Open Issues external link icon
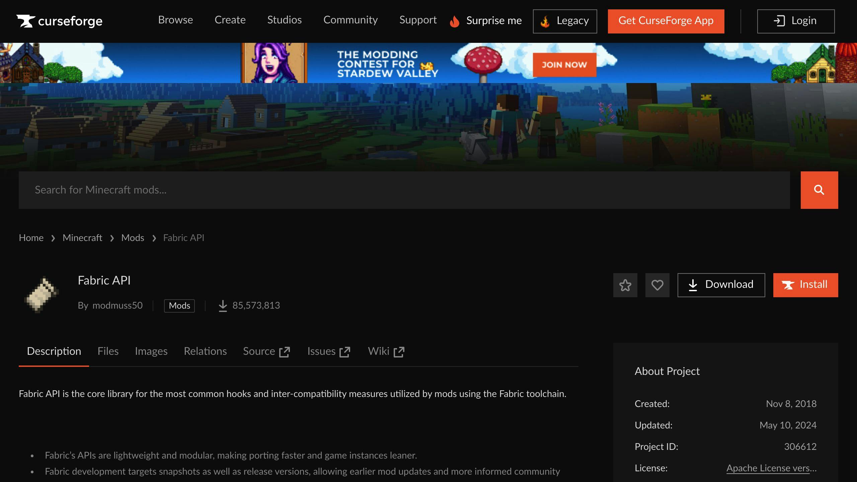The width and height of the screenshot is (857, 482). coord(344,352)
